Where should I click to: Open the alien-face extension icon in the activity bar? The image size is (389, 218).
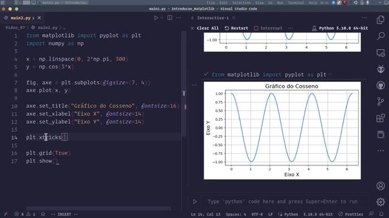pos(380,69)
